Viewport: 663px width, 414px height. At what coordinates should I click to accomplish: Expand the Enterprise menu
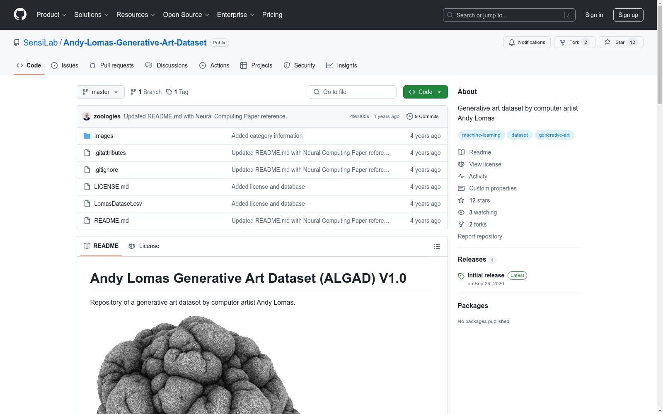tap(236, 14)
